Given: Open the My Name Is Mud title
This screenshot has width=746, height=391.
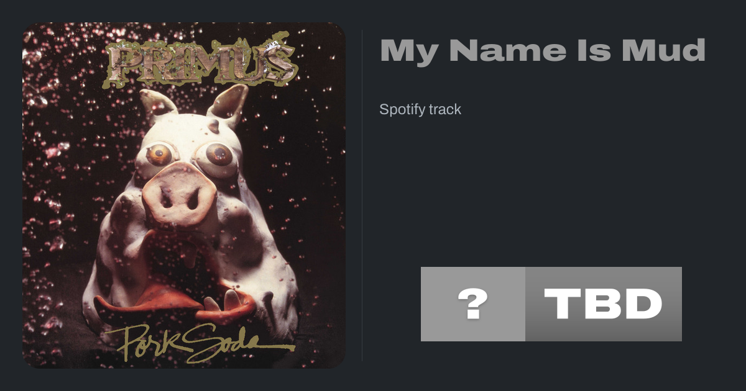Looking at the screenshot, I should pos(542,52).
